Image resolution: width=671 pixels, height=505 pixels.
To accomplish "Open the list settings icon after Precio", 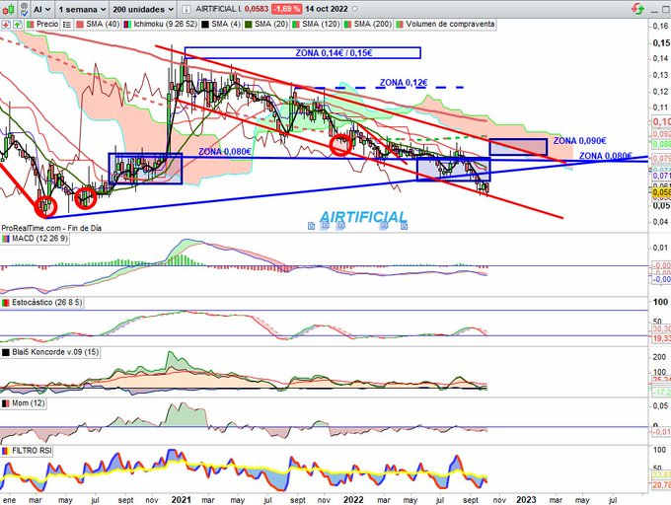I will click(67, 25).
